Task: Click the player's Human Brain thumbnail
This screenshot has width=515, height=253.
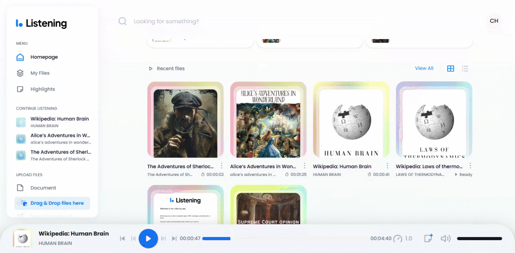Action: (22, 239)
